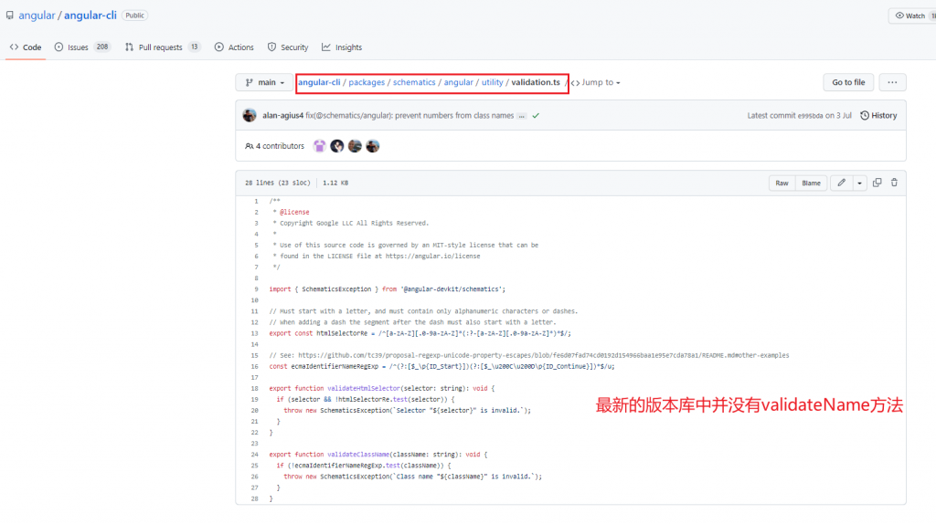Open the commit message about class names
Image resolution: width=936 pixels, height=524 pixels.
pos(409,116)
